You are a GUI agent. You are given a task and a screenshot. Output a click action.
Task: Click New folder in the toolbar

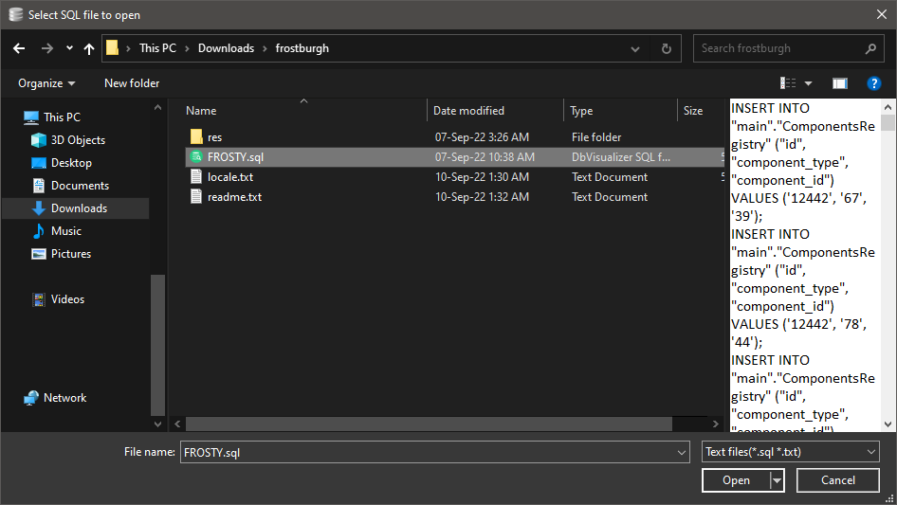click(132, 83)
